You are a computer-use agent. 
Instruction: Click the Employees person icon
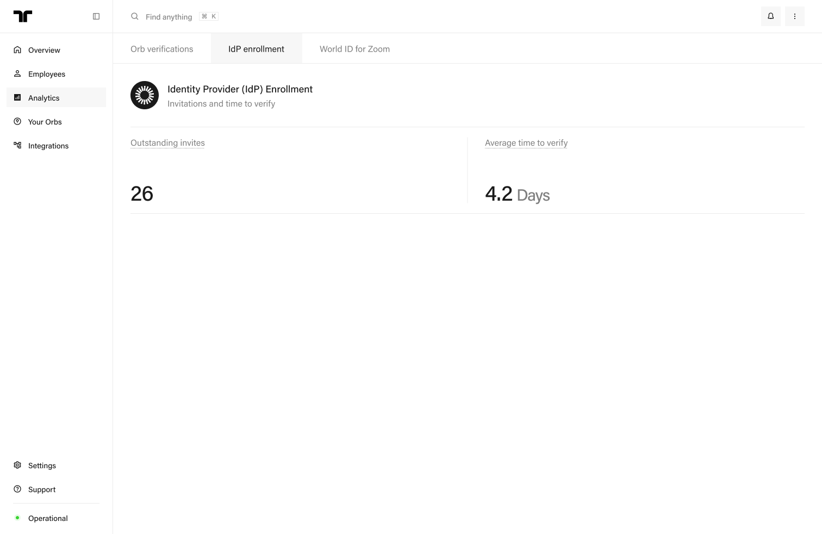click(x=17, y=73)
